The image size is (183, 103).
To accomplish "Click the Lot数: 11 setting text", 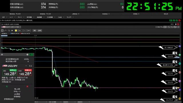I will 13,78.
